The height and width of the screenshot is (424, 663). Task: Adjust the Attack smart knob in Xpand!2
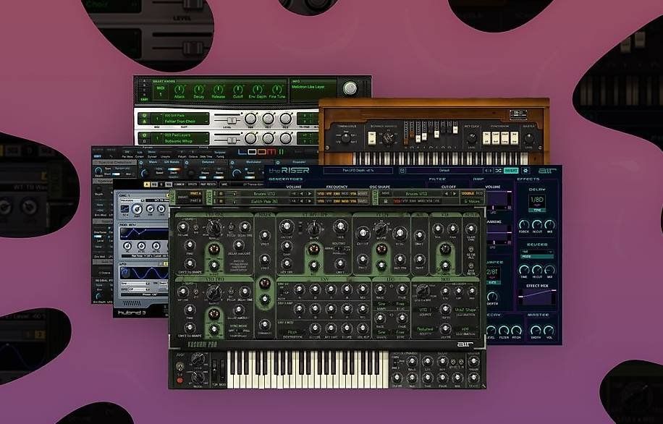[x=180, y=90]
